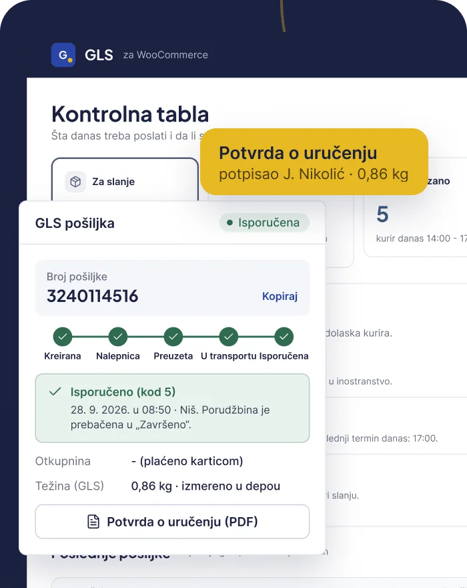Click the potpisao J. Nikolić line
Image resolution: width=467 pixels, height=588 pixels.
click(x=314, y=174)
